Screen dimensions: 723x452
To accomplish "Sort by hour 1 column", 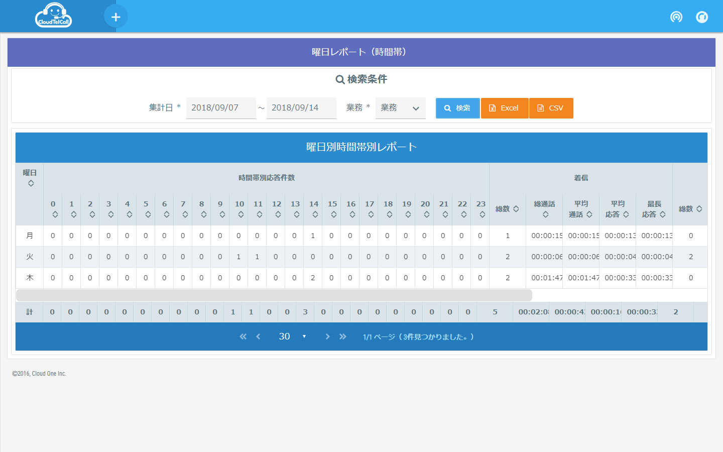I will [x=74, y=214].
